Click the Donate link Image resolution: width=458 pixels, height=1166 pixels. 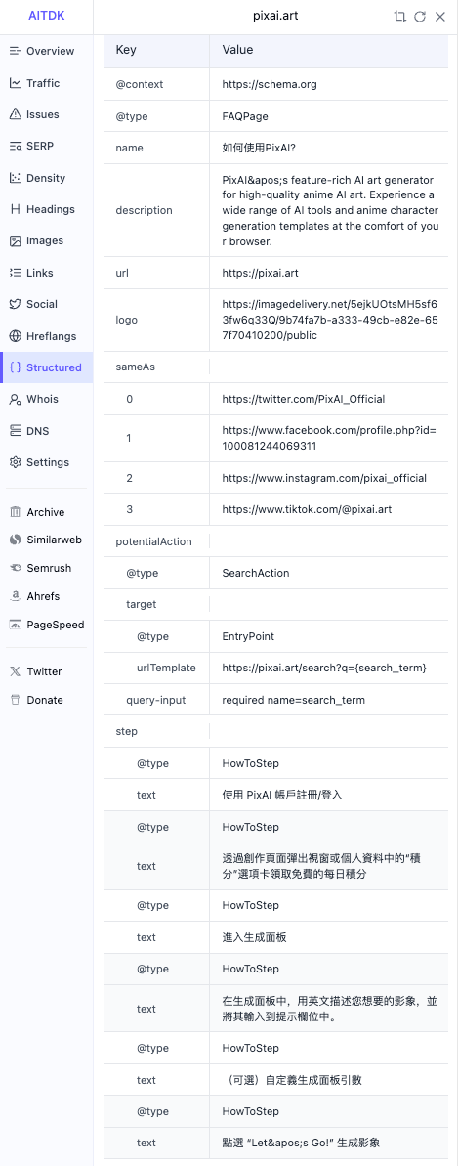pos(47,700)
